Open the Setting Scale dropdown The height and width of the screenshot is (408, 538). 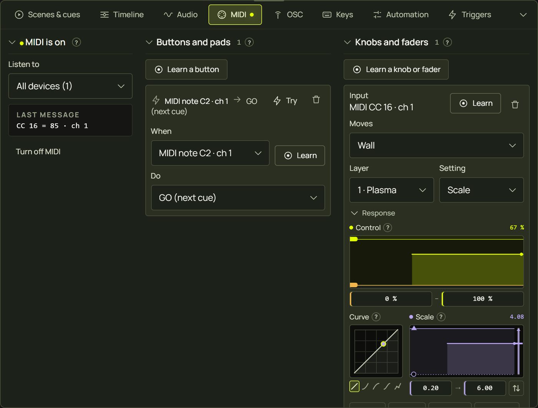pos(482,190)
